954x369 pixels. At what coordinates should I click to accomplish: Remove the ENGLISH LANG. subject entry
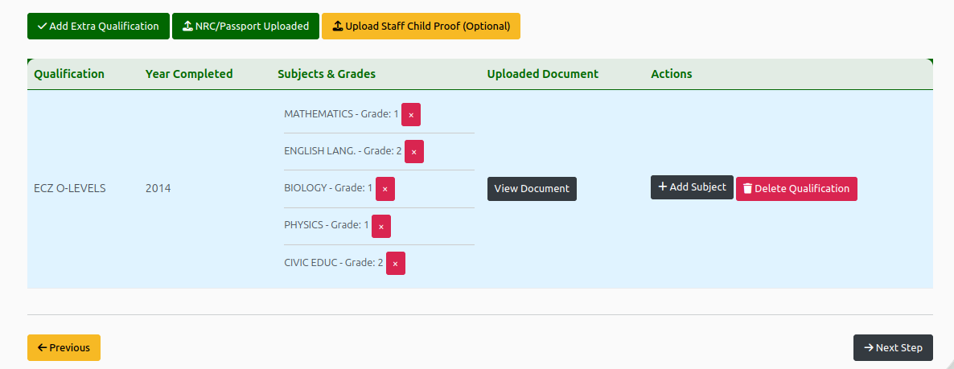413,152
